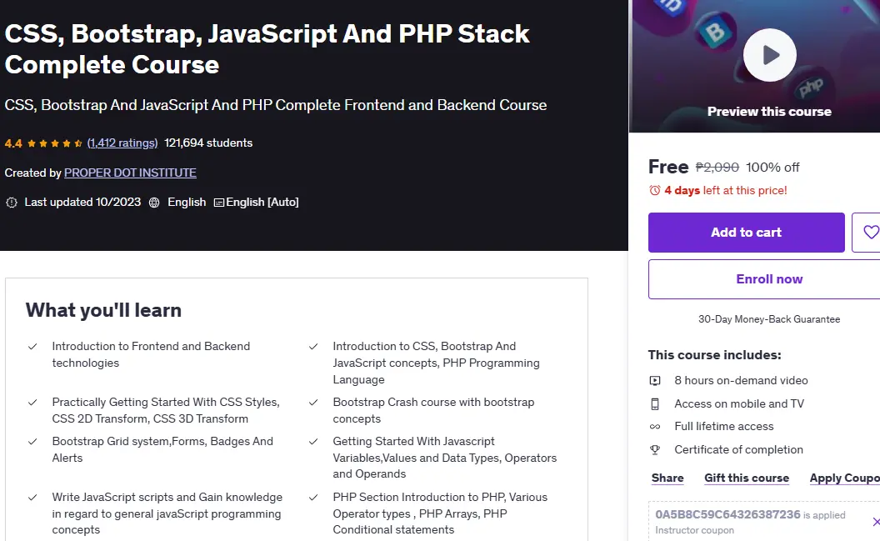Click the wishlist heart icon
The width and height of the screenshot is (880, 541).
[x=871, y=233]
